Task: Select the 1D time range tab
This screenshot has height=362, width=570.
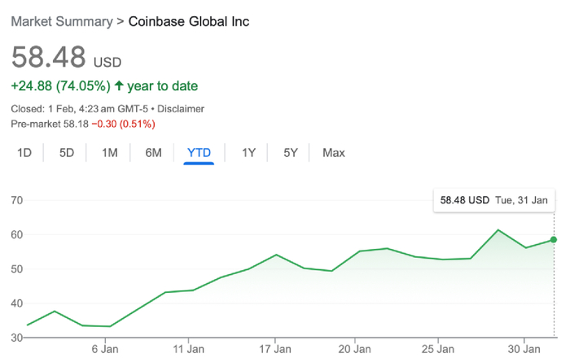Action: pos(24,152)
